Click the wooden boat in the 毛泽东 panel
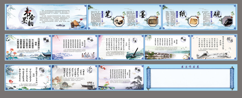 89,85
